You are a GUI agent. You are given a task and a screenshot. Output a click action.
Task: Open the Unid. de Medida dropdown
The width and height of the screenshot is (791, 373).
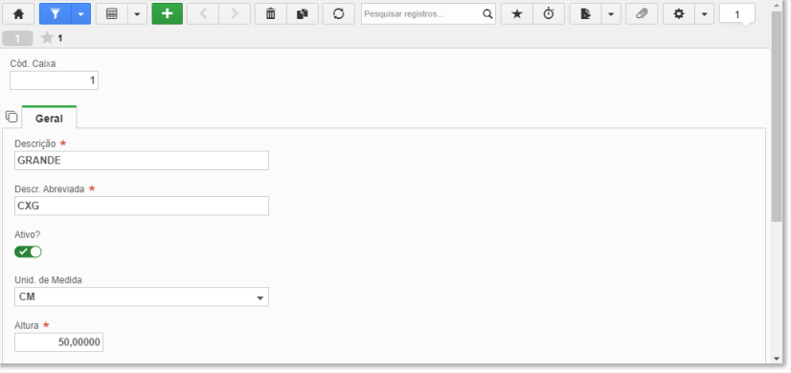(142, 296)
